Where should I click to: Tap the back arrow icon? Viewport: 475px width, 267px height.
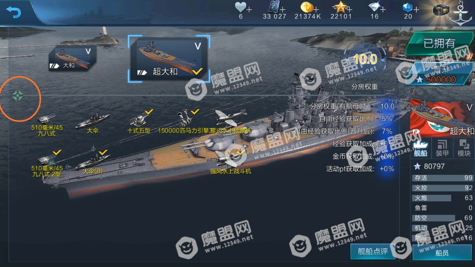click(x=14, y=12)
